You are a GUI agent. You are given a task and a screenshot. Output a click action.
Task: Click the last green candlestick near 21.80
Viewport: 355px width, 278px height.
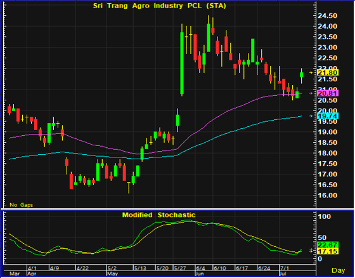coord(301,75)
